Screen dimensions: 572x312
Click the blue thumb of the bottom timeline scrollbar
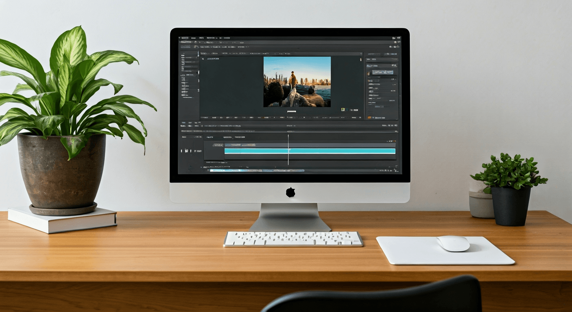pyautogui.click(x=257, y=171)
